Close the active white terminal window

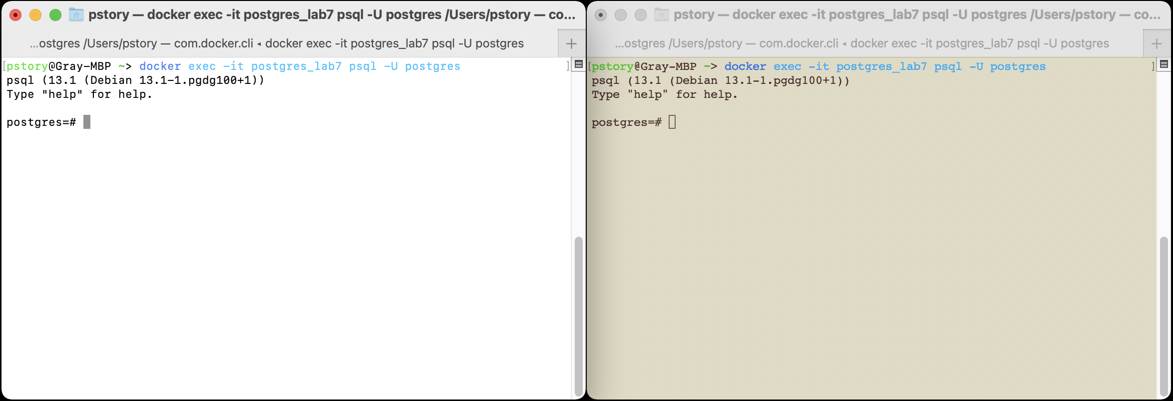click(15, 15)
